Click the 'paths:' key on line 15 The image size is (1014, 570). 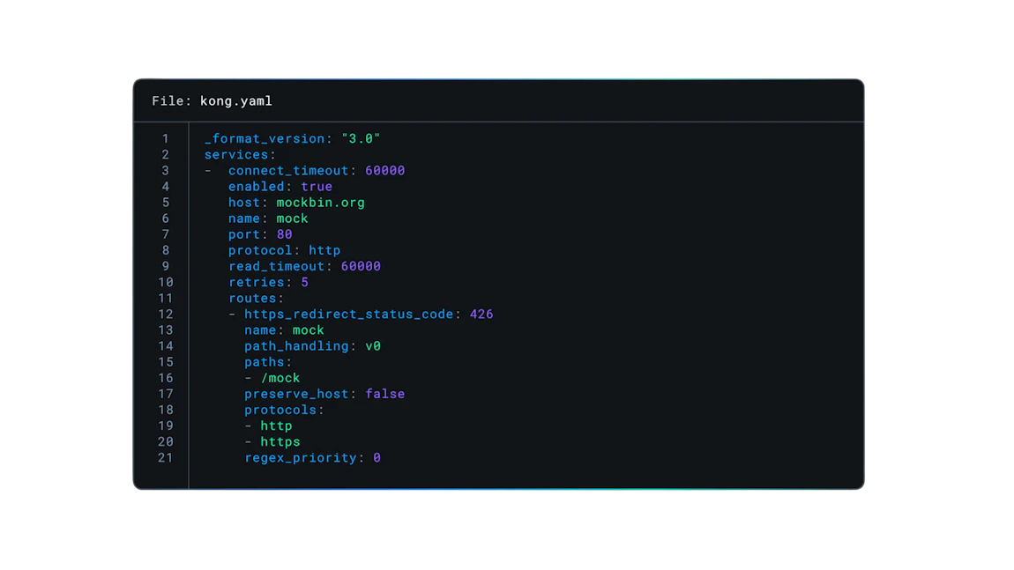pos(268,362)
